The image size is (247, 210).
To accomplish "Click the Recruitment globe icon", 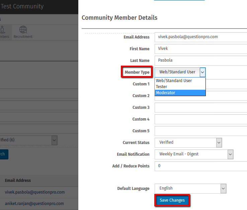I will (23, 30).
